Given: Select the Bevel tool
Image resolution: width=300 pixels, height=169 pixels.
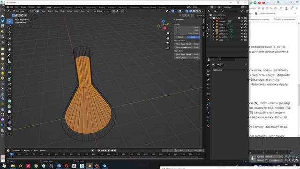Looking at the screenshot, I should (9, 84).
